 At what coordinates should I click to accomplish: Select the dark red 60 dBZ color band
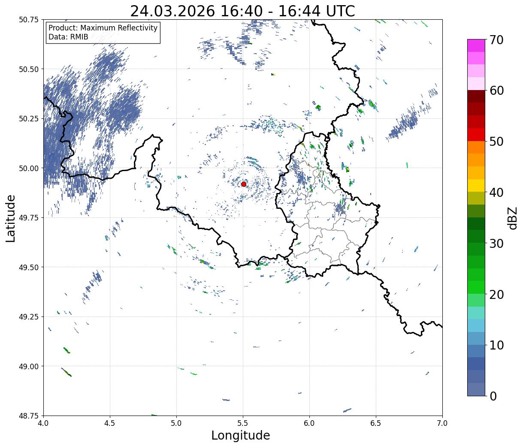point(476,96)
